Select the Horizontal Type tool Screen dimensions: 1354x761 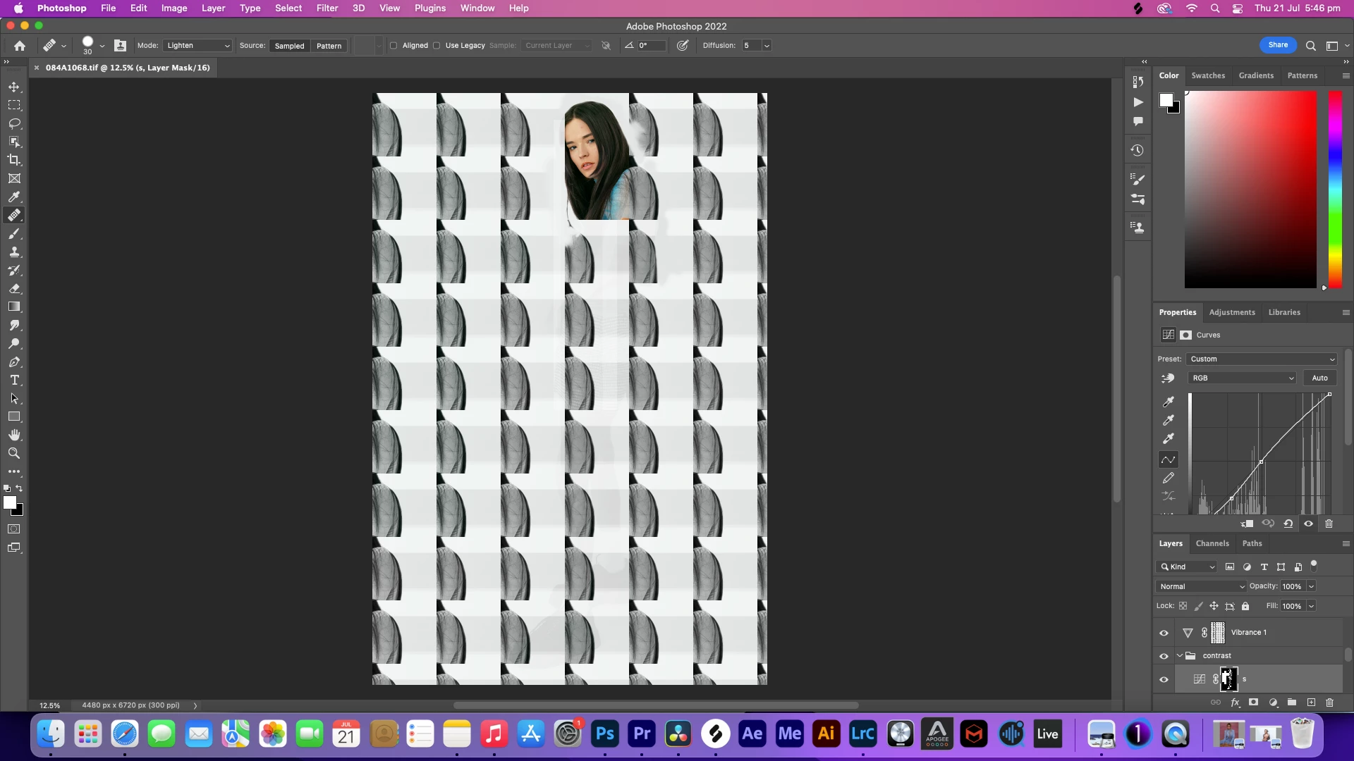[x=14, y=380]
